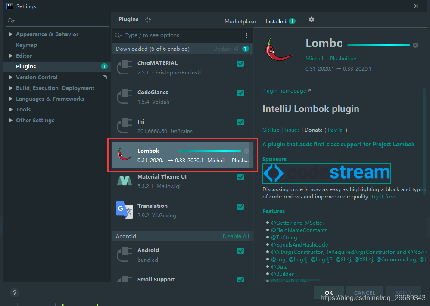The height and width of the screenshot is (306, 430).
Task: Click the IntelliJ Settings window logo
Action: point(10,6)
